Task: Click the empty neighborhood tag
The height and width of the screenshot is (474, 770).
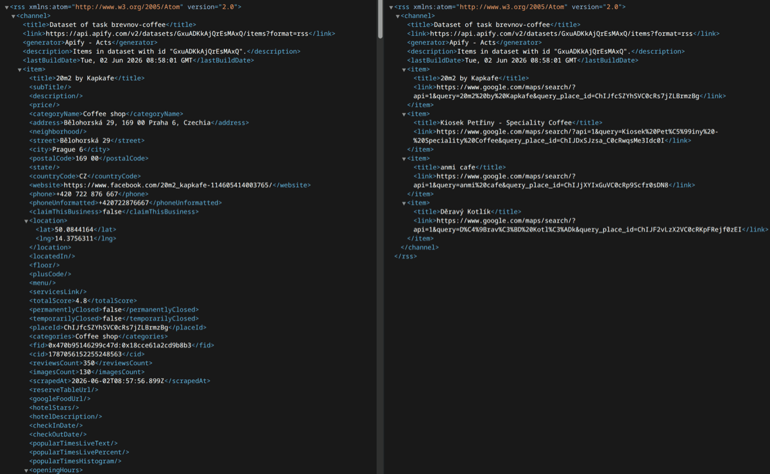Action: [x=58, y=131]
